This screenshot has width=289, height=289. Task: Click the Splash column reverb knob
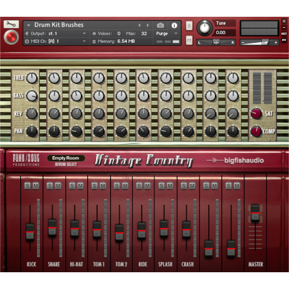[166, 114]
